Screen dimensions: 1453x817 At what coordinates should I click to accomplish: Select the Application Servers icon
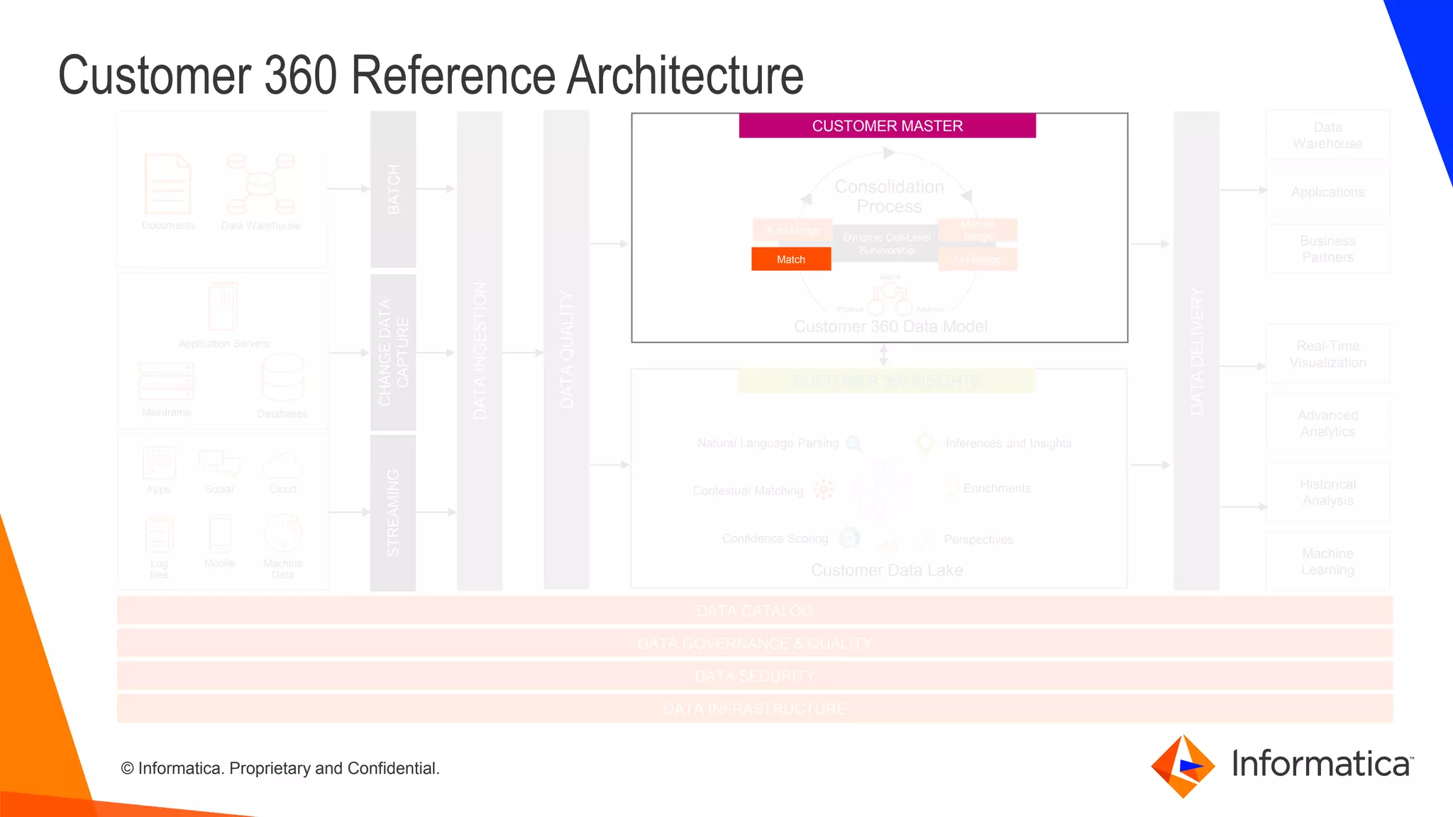click(223, 306)
